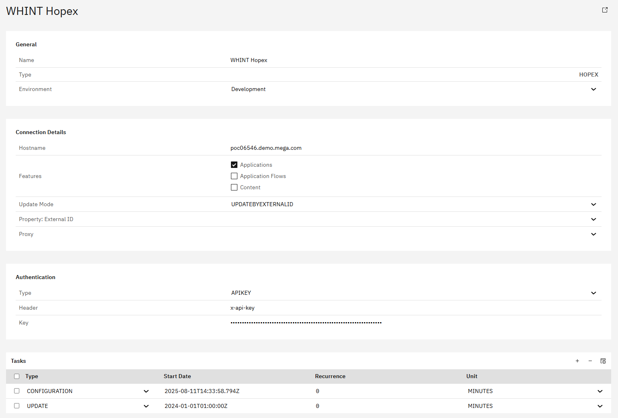Click the Start Date column header
The image size is (618, 418).
177,376
